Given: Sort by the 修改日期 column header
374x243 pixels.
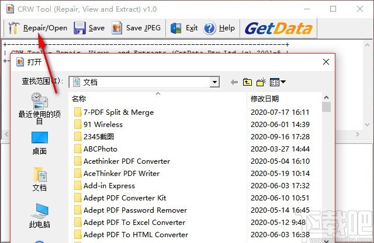Looking at the screenshot, I should [x=285, y=98].
